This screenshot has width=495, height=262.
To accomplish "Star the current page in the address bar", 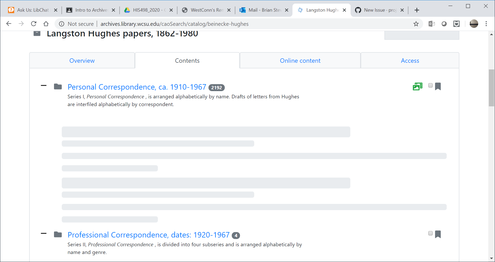I will point(416,24).
